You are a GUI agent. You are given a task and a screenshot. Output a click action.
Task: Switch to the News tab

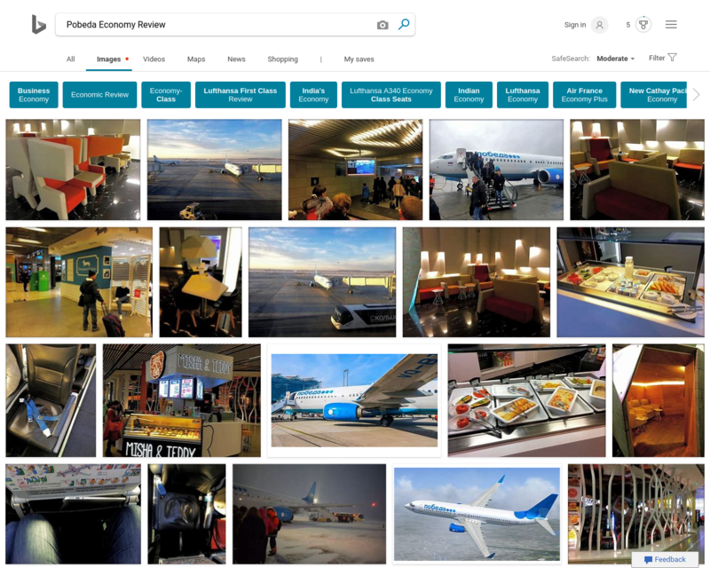tap(236, 59)
